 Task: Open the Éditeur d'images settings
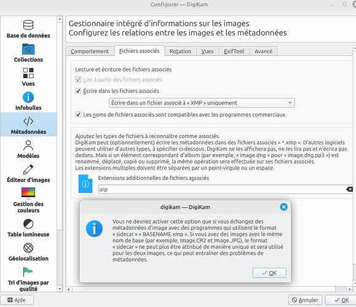(28, 173)
